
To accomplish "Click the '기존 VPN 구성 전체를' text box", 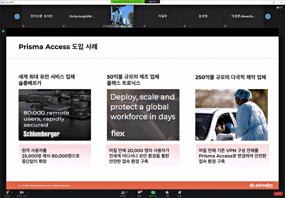I will pyautogui.click(x=233, y=156).
